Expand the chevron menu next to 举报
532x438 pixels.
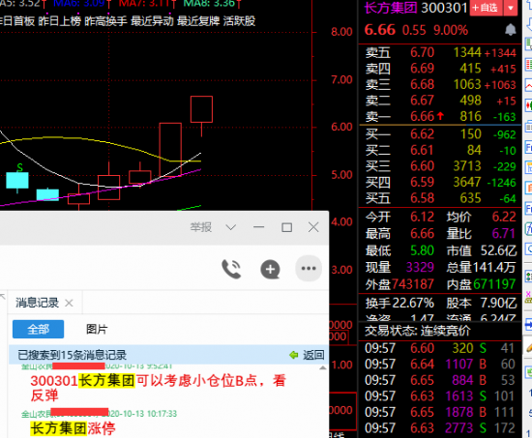click(231, 227)
